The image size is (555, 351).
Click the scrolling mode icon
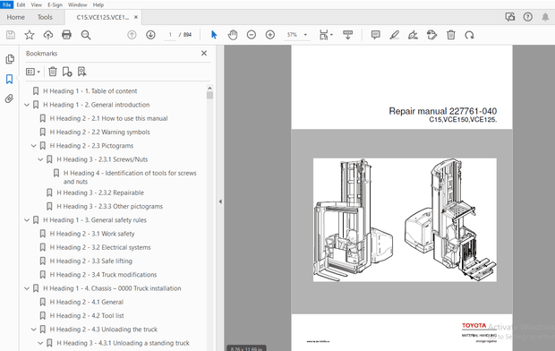[x=347, y=35]
